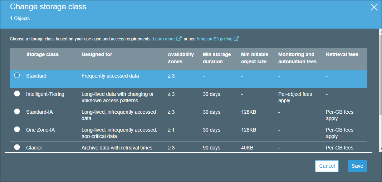The height and width of the screenshot is (182, 382).
Task: Click '≥ 3' availability zones in Standard row
Action: [x=171, y=76]
